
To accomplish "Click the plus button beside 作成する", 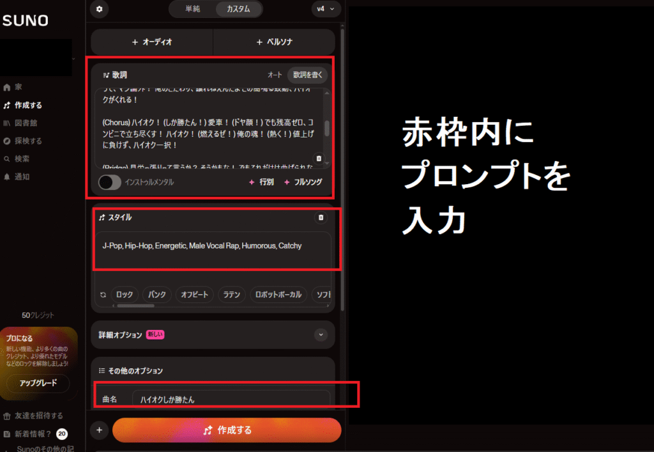I will [99, 430].
